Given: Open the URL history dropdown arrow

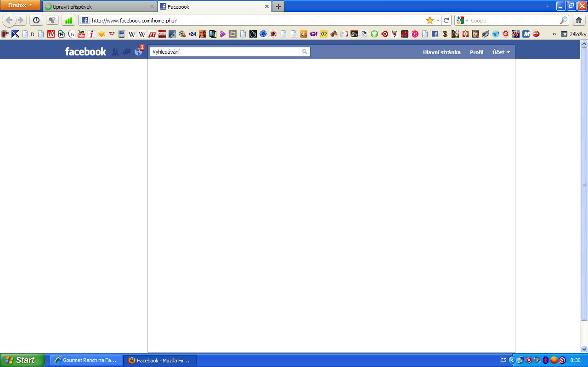Looking at the screenshot, I should [x=438, y=20].
